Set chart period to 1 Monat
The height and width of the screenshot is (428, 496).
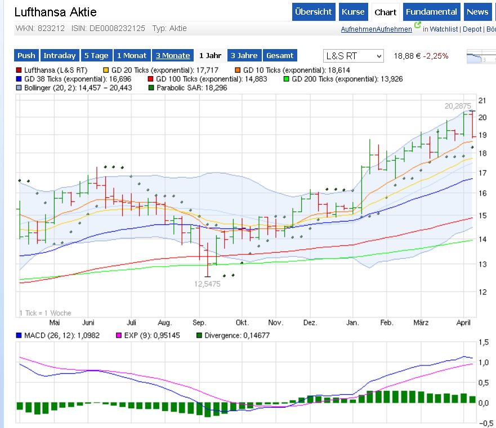tap(132, 56)
